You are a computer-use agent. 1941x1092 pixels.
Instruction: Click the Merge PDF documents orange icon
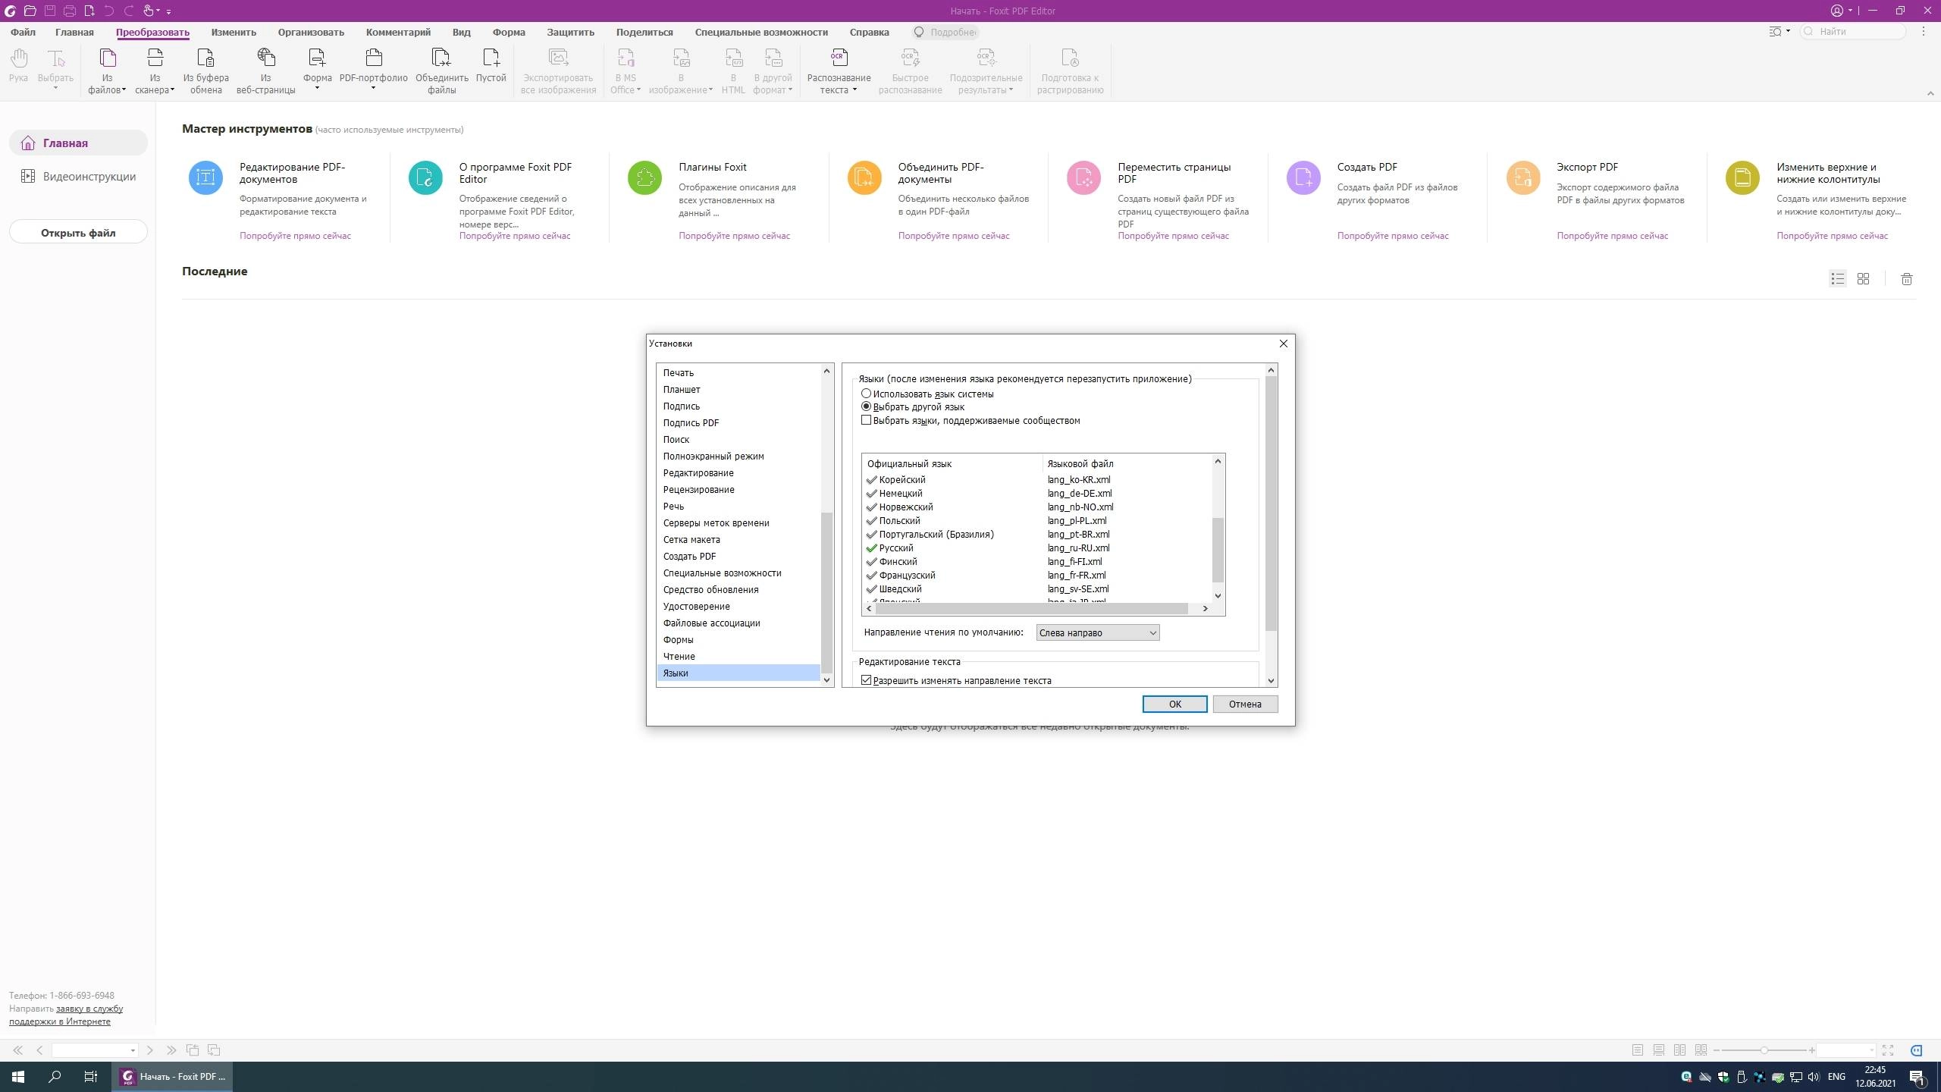point(864,177)
